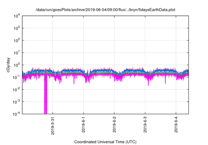This screenshot has width=208, height=145.
Task: Click the 10^-2 y-axis tick label
Action: point(16,90)
